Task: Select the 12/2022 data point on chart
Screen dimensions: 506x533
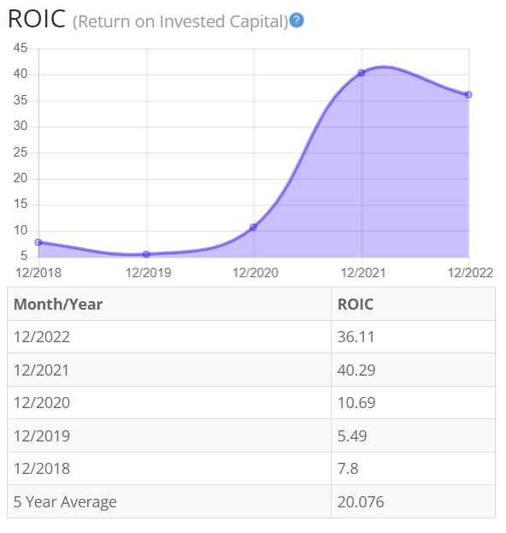Action: pos(468,94)
